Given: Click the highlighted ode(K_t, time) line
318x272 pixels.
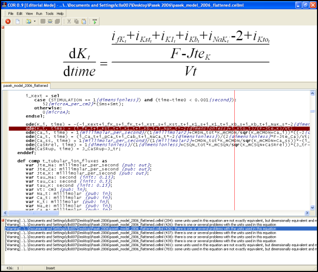Looking at the screenshot, I should (159, 128).
